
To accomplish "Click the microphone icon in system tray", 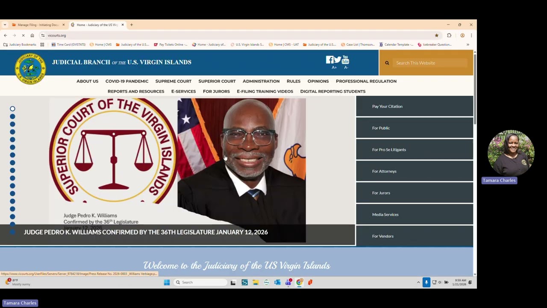I will point(426,282).
